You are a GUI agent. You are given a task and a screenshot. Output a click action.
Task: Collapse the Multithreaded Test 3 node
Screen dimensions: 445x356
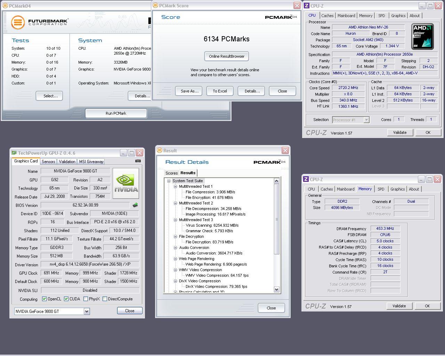click(176, 220)
